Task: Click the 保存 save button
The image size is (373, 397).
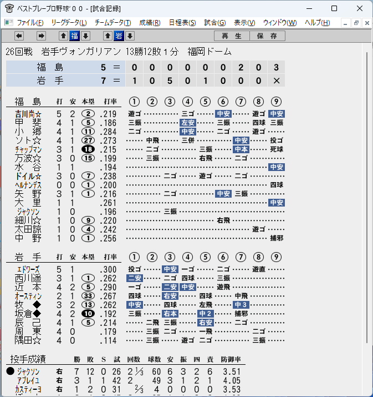Action: (267, 36)
